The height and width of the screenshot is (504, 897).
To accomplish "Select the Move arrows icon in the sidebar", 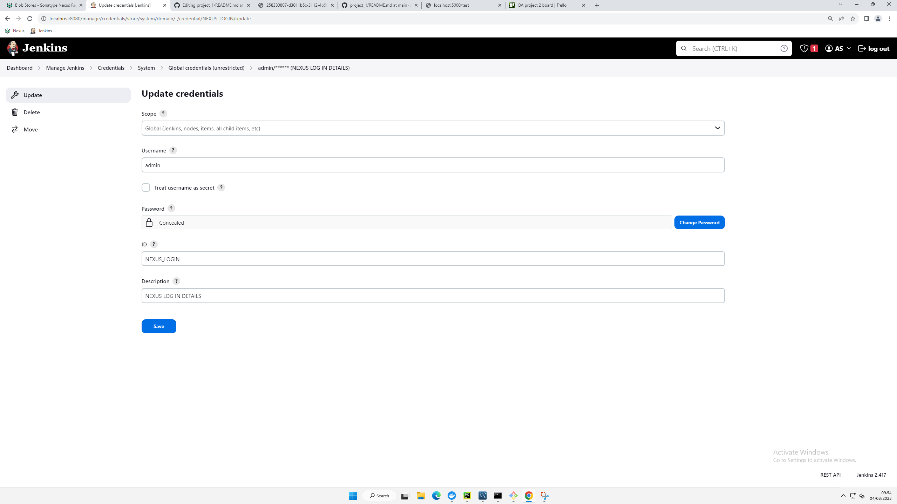I will (15, 129).
